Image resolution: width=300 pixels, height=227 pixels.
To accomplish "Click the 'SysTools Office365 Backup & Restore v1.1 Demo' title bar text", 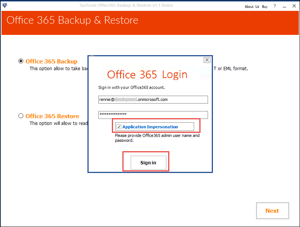I will 126,5.
